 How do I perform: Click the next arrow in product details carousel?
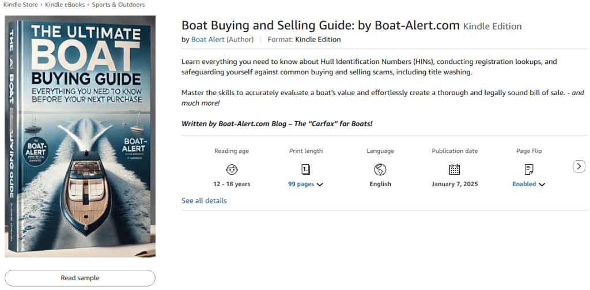[x=579, y=166]
